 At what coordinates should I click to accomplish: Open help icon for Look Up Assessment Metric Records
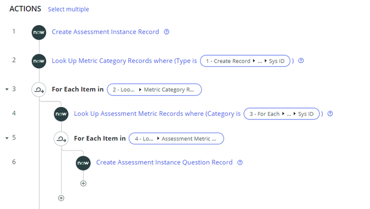tap(330, 114)
